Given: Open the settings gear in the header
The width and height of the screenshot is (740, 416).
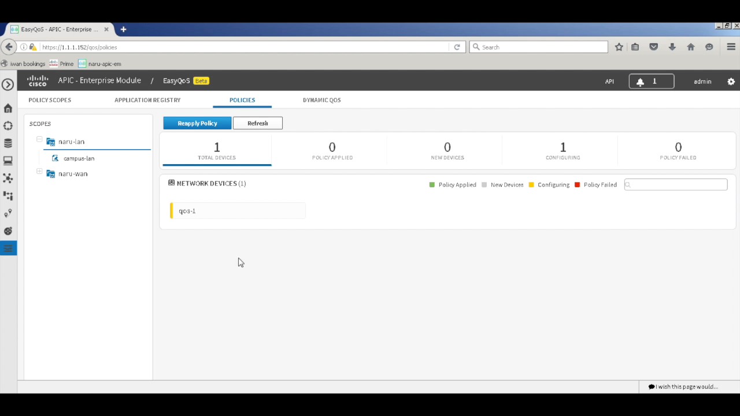Looking at the screenshot, I should coord(731,81).
